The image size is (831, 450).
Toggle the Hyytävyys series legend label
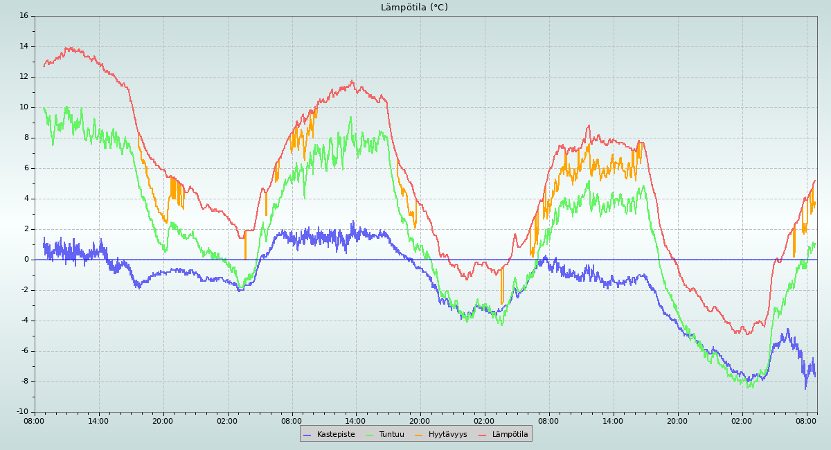pos(447,435)
